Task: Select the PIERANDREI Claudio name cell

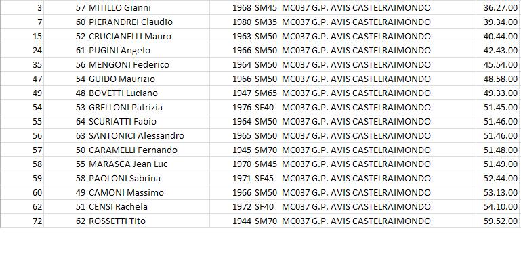Action: coord(148,22)
